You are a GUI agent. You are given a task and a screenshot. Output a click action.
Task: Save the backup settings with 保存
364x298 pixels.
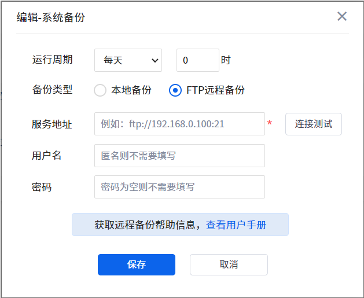(x=136, y=264)
